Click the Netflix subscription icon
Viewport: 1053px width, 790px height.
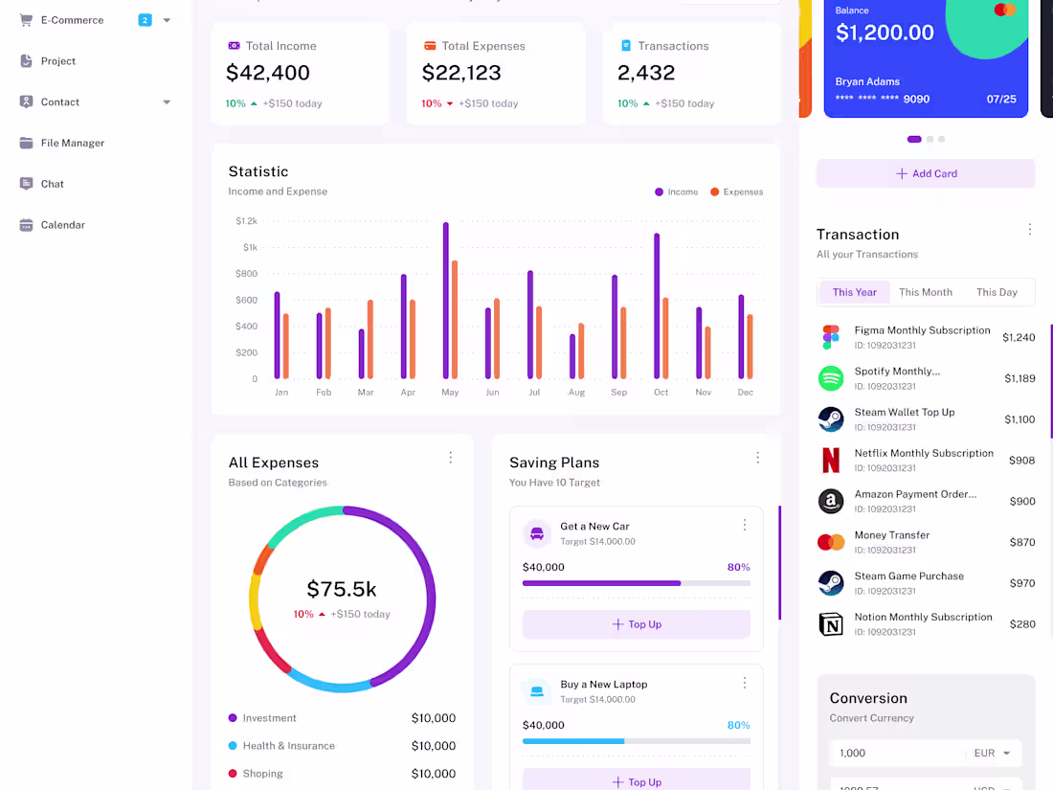pyautogui.click(x=830, y=460)
